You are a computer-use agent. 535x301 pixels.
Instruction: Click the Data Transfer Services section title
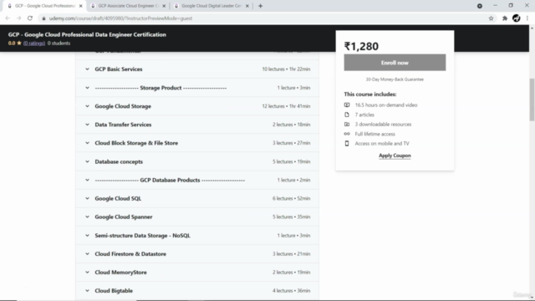point(123,125)
